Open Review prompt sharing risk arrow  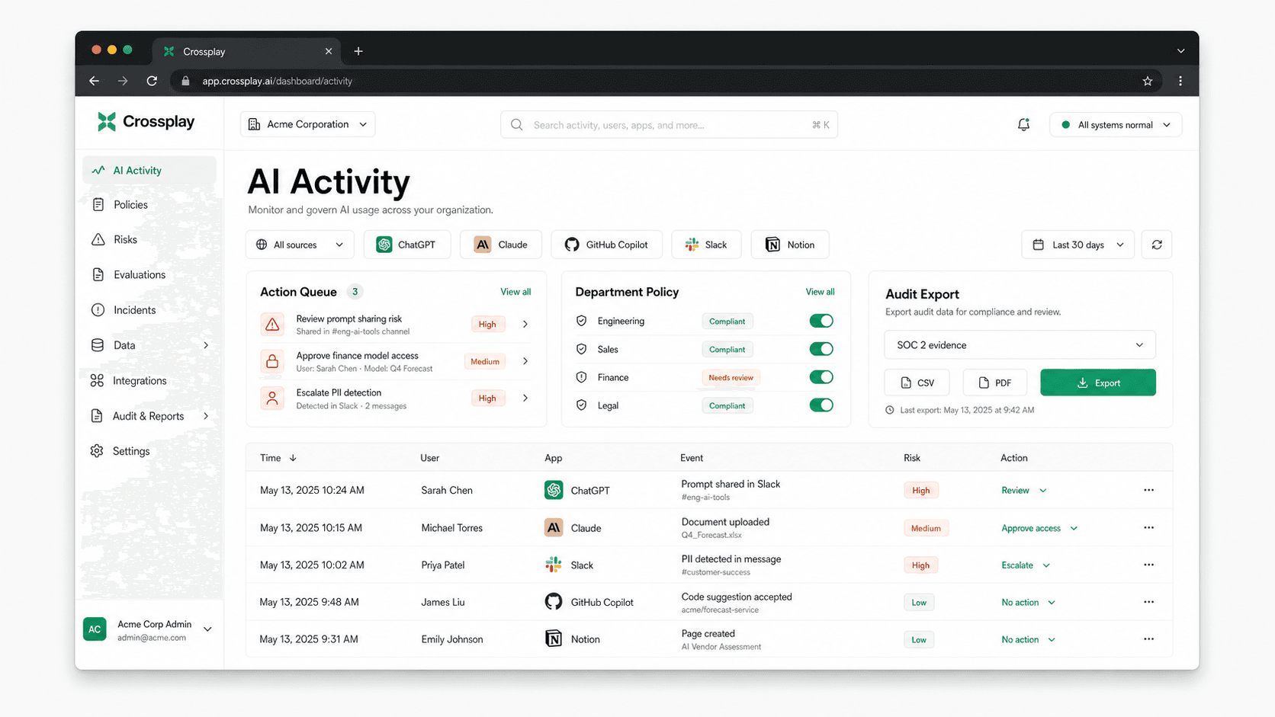tap(525, 324)
